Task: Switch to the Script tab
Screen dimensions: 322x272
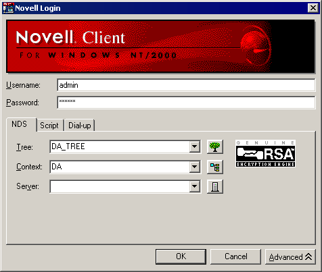Action: pos(50,126)
